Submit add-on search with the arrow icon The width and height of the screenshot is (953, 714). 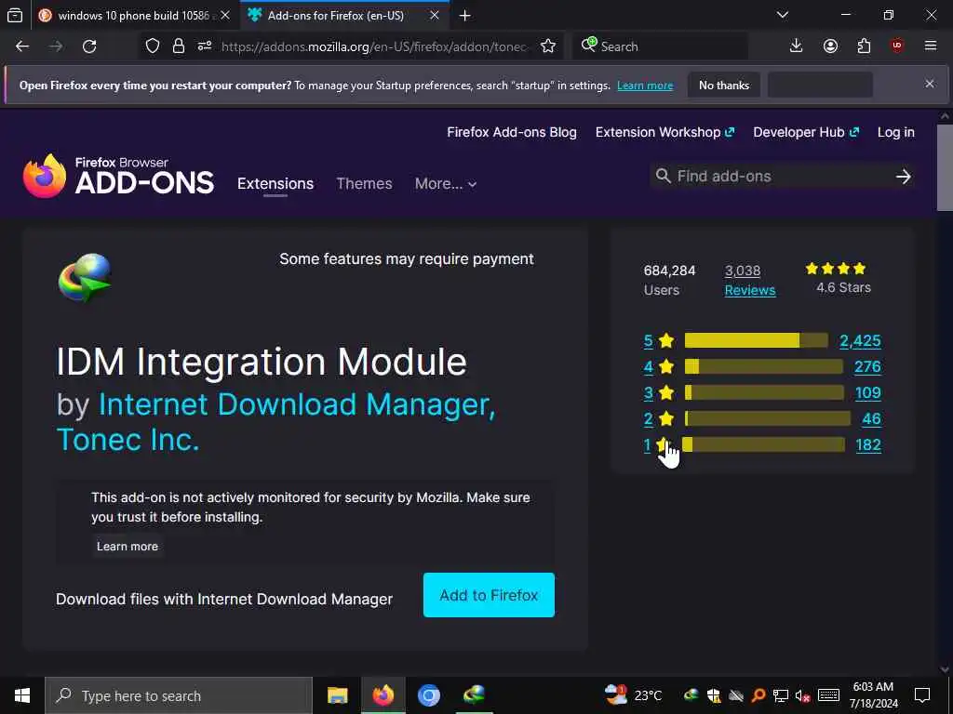pos(903,177)
